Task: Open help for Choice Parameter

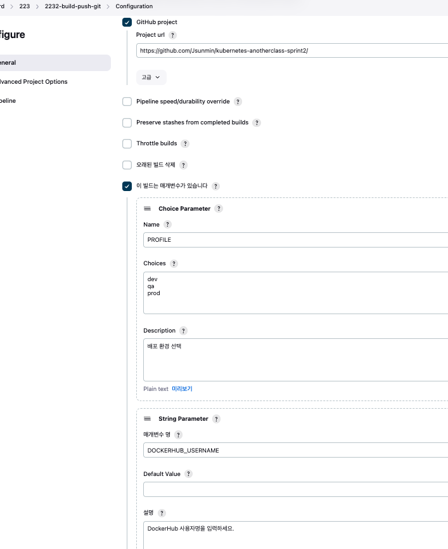Action: click(x=219, y=209)
